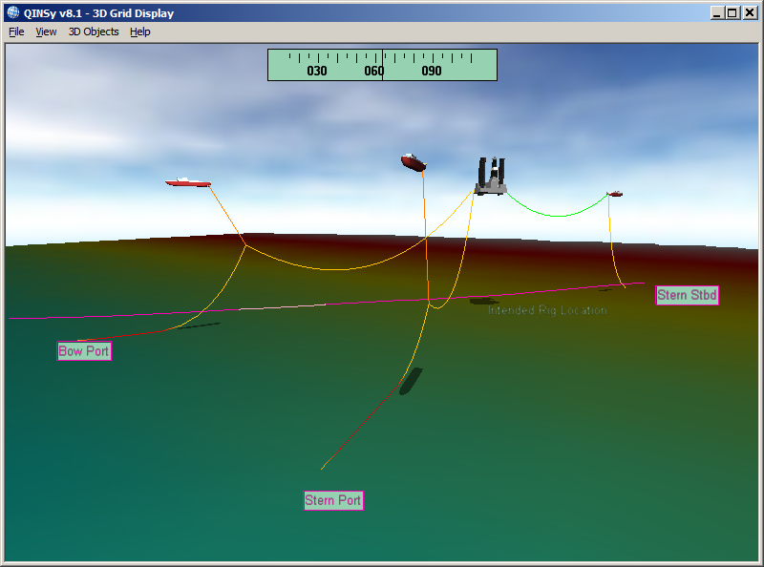
Task: Click the Bow Port anchor label
Action: pyautogui.click(x=84, y=351)
